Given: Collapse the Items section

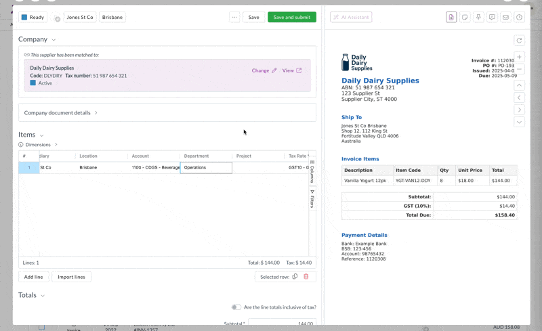Looking at the screenshot, I should click(42, 135).
